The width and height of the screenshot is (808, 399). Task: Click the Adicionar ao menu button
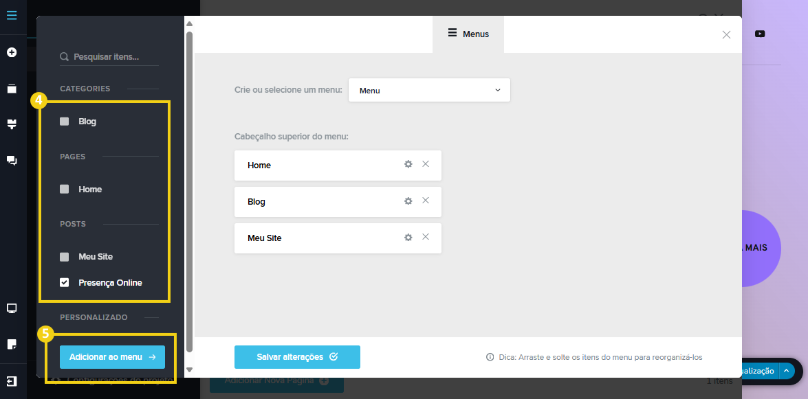(112, 357)
